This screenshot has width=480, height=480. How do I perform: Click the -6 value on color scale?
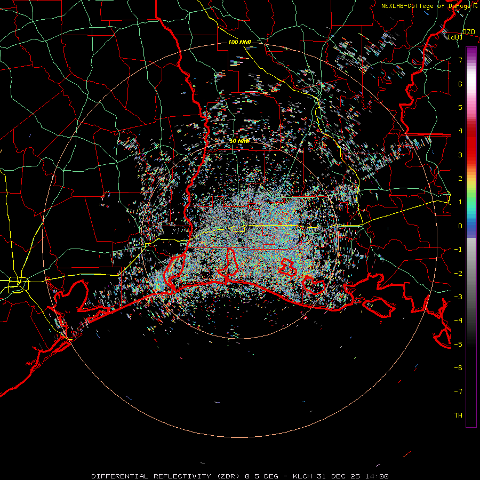tap(458, 368)
